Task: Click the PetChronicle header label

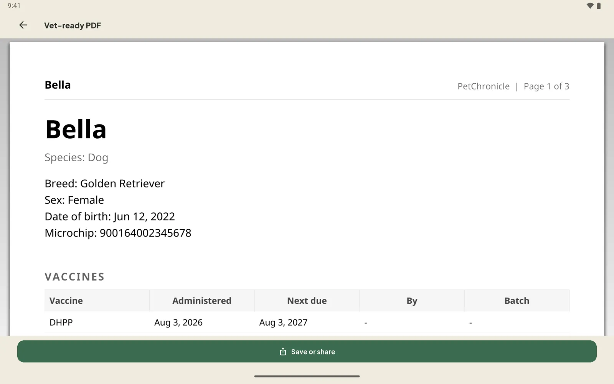Action: [484, 86]
